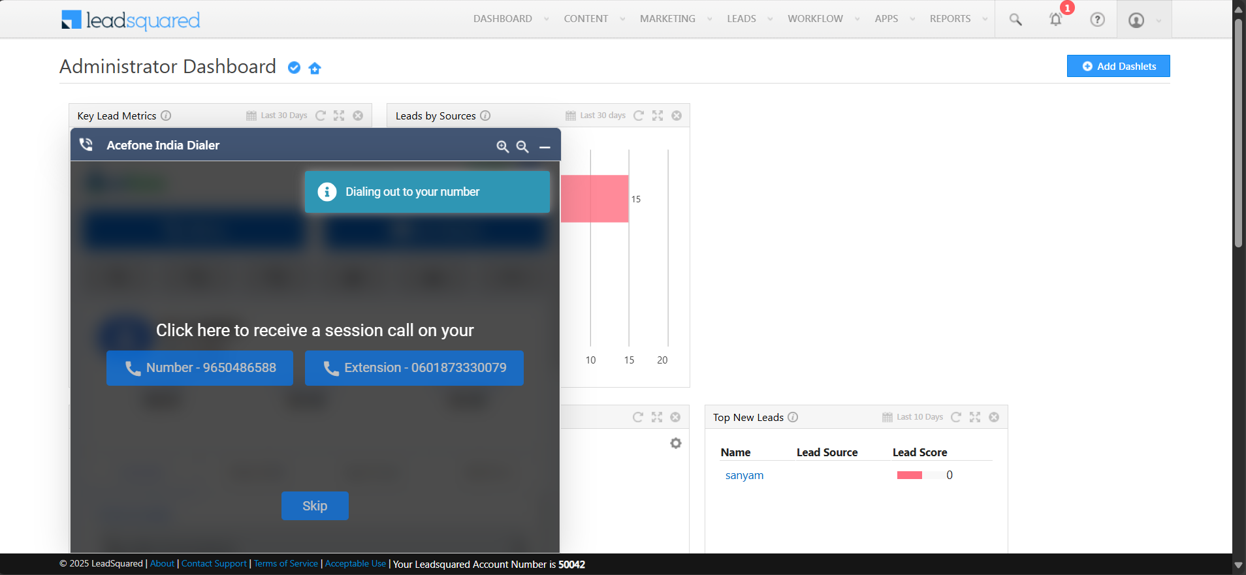Receive session call on Extension 0601873330079
This screenshot has height=575, width=1246.
[x=414, y=368]
